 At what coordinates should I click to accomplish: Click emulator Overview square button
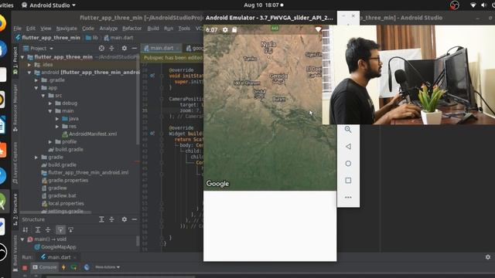(x=348, y=180)
